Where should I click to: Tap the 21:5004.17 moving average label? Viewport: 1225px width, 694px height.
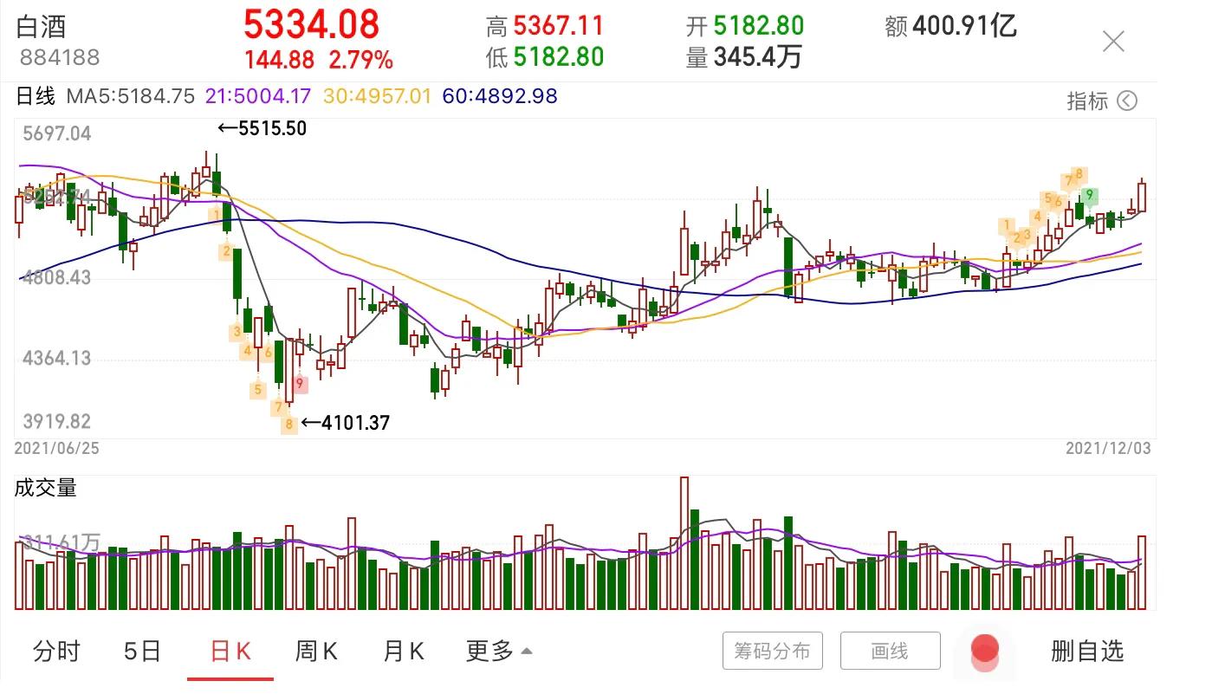click(x=257, y=96)
